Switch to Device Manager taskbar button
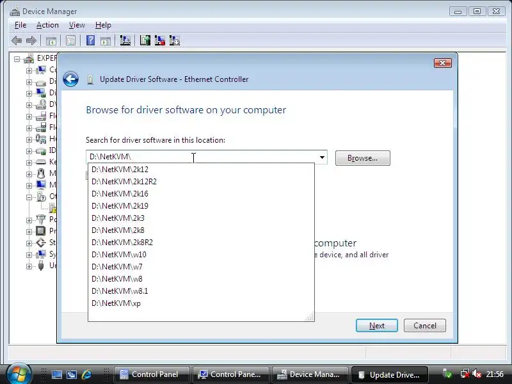 309,374
